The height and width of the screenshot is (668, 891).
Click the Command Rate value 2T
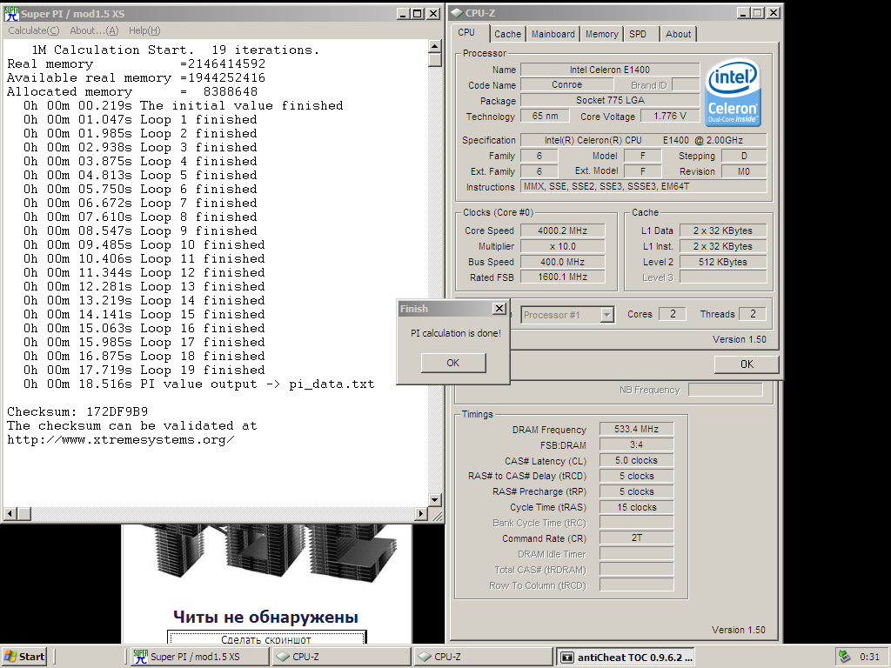(636, 538)
